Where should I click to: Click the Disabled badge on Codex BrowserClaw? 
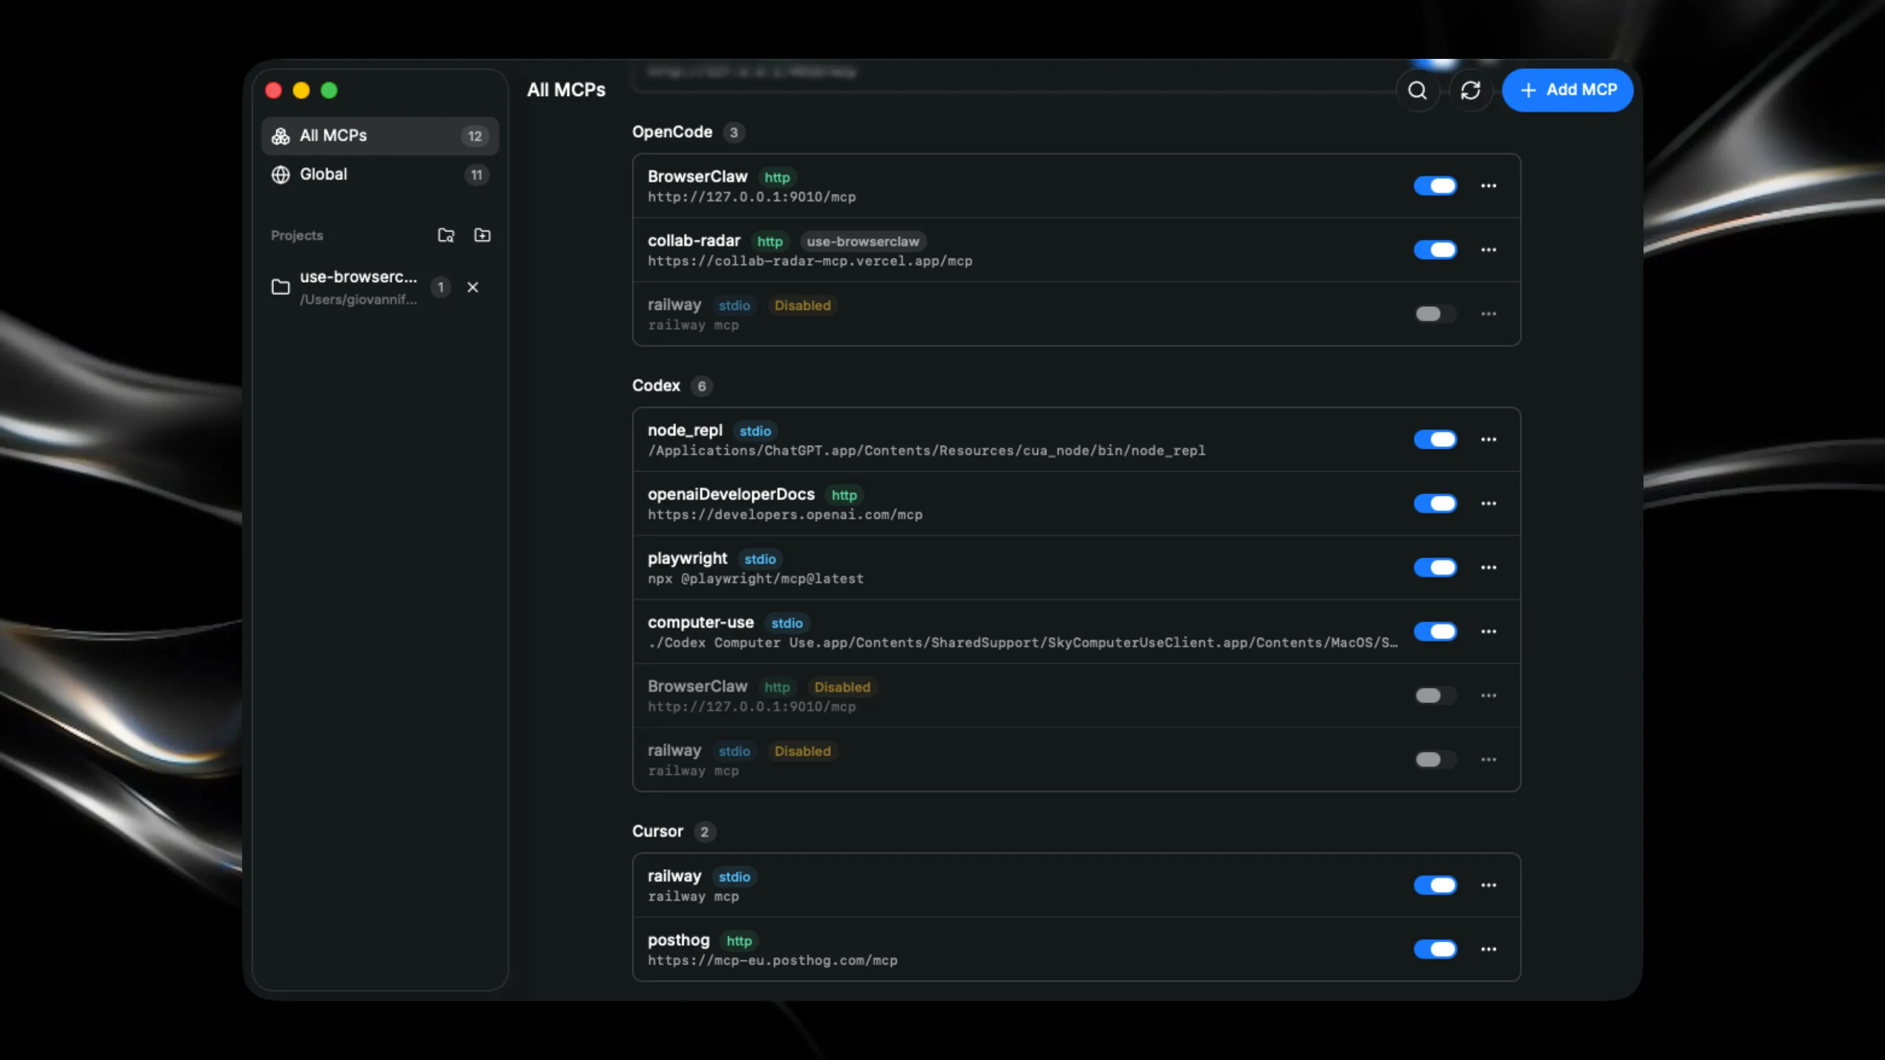pos(842,688)
